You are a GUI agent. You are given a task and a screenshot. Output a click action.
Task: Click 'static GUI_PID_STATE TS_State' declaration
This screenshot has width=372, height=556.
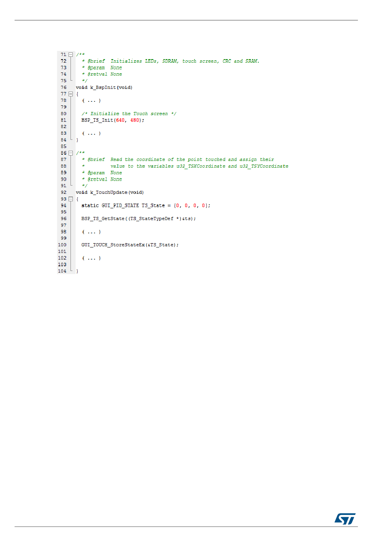tap(146, 206)
